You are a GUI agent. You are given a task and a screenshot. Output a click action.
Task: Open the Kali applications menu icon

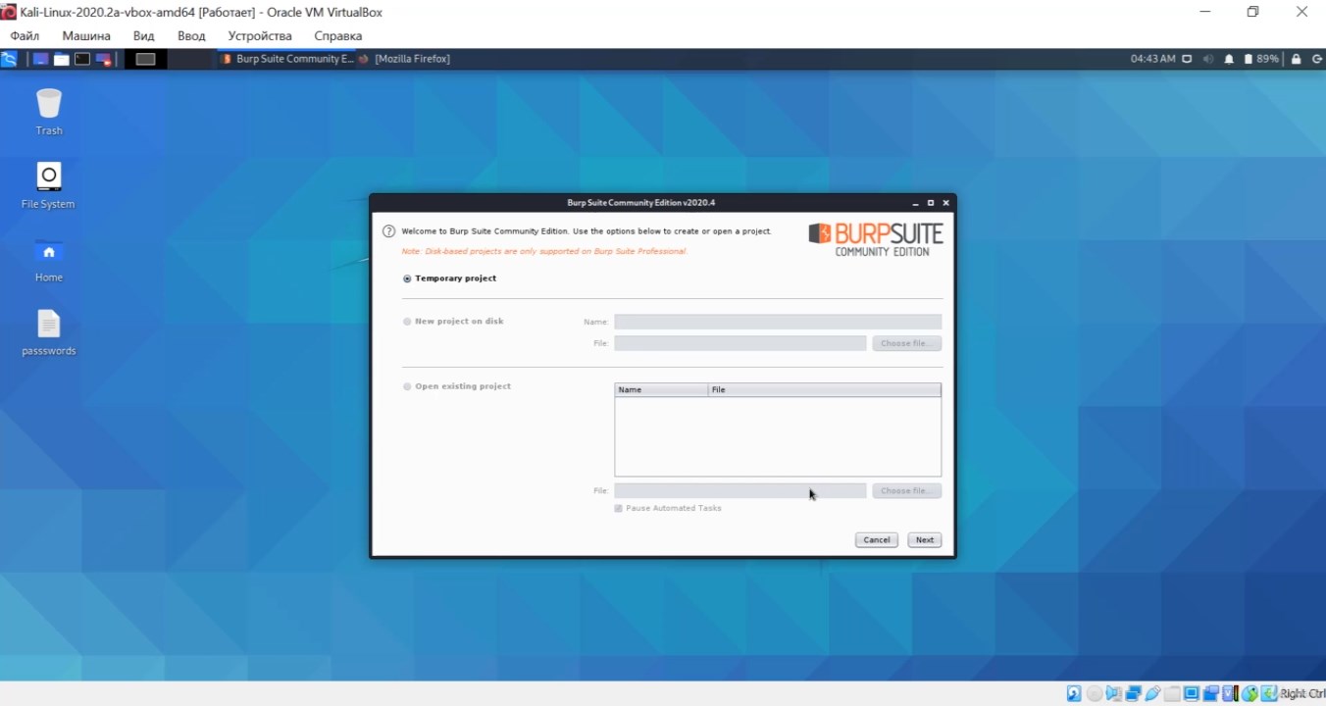coord(9,59)
